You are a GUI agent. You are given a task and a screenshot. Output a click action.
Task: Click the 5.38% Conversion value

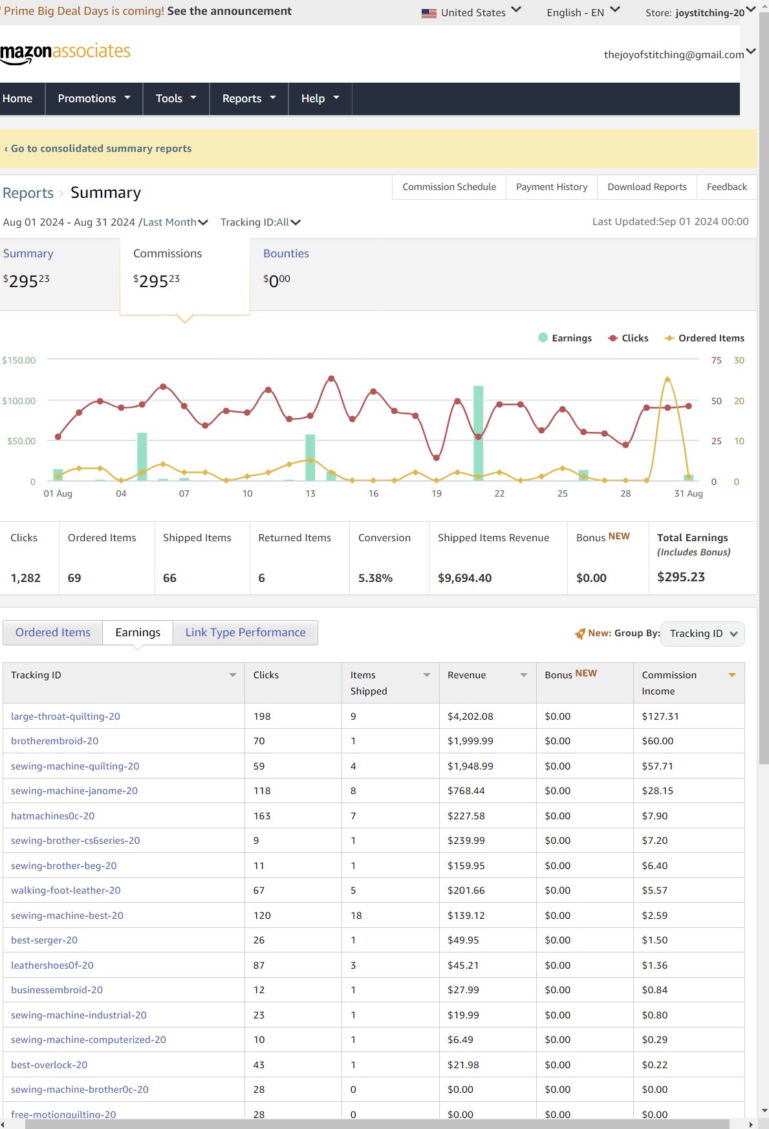click(375, 578)
